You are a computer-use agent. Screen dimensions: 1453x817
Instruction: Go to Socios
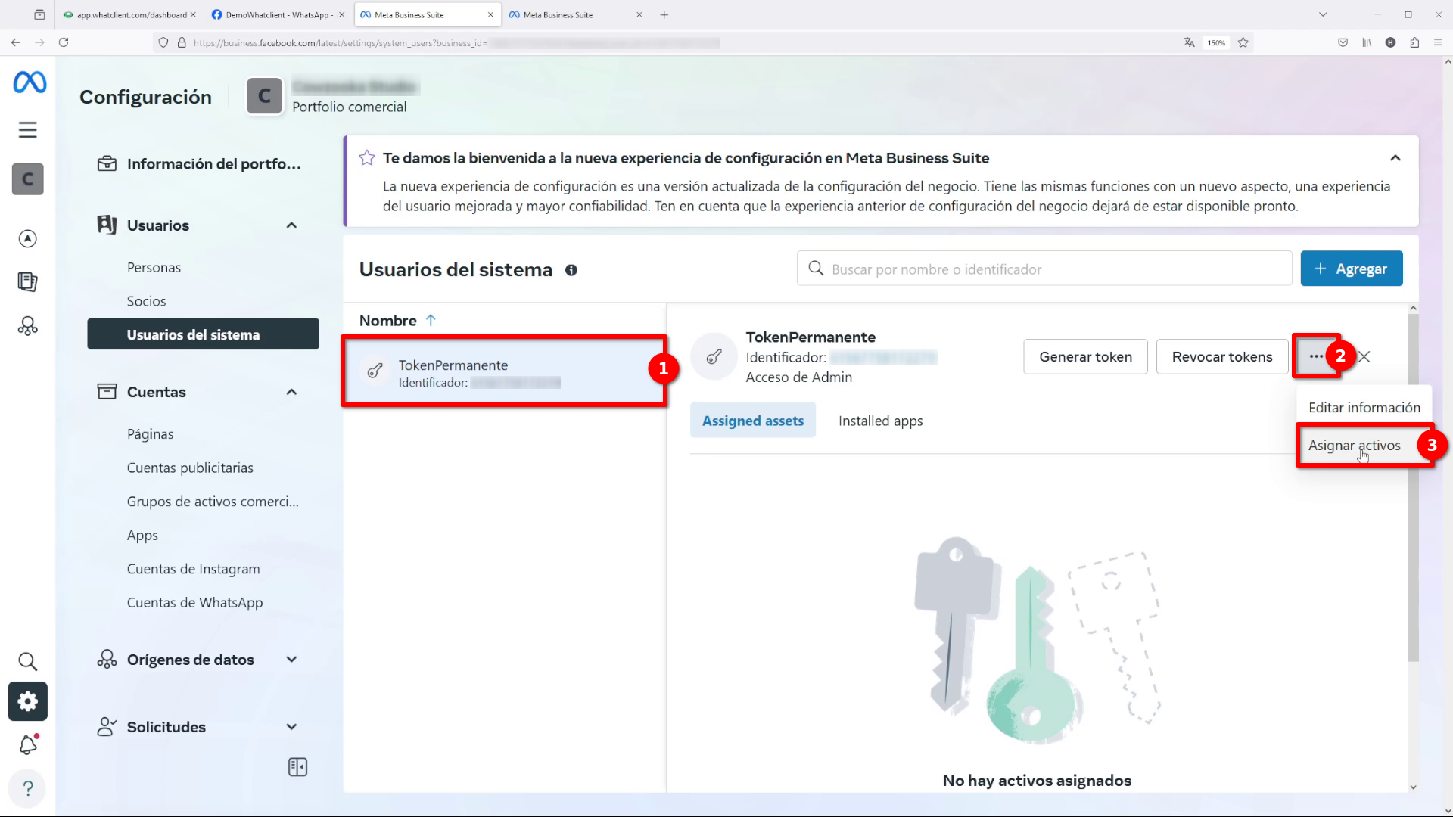click(146, 300)
